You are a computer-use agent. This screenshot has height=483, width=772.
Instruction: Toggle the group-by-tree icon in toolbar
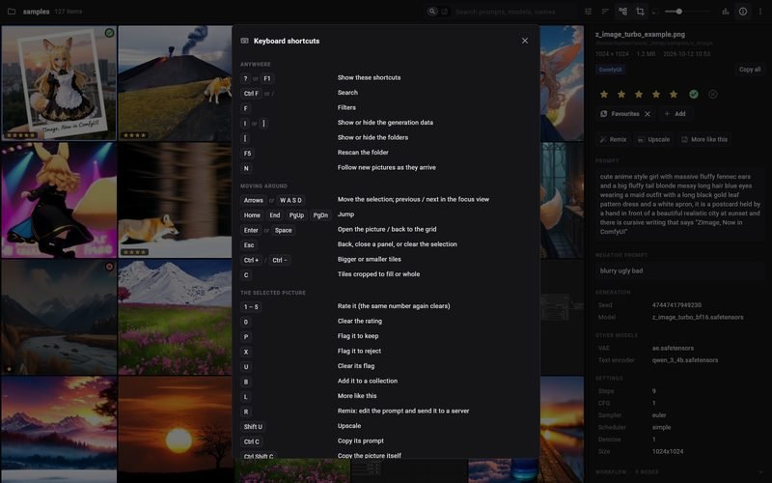coord(622,12)
